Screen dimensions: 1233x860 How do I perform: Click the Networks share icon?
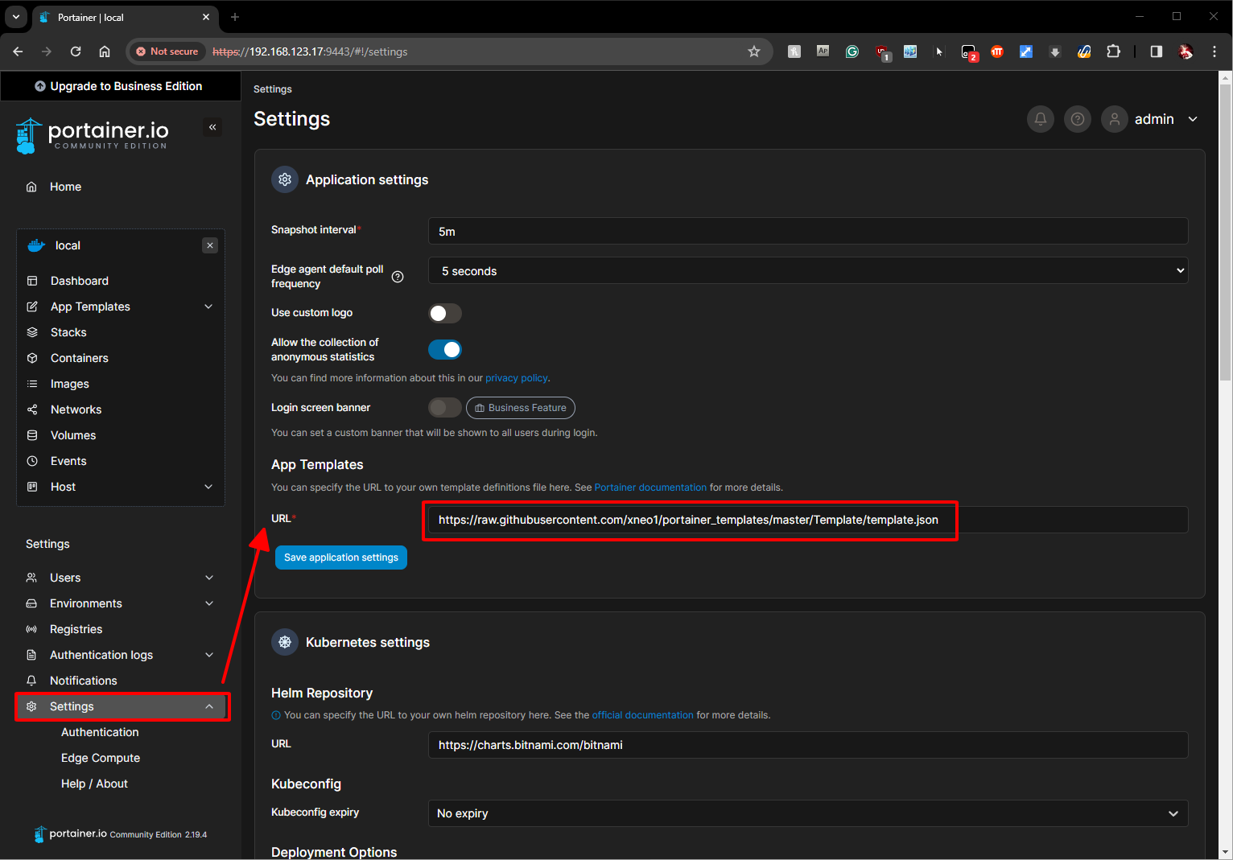coord(32,409)
